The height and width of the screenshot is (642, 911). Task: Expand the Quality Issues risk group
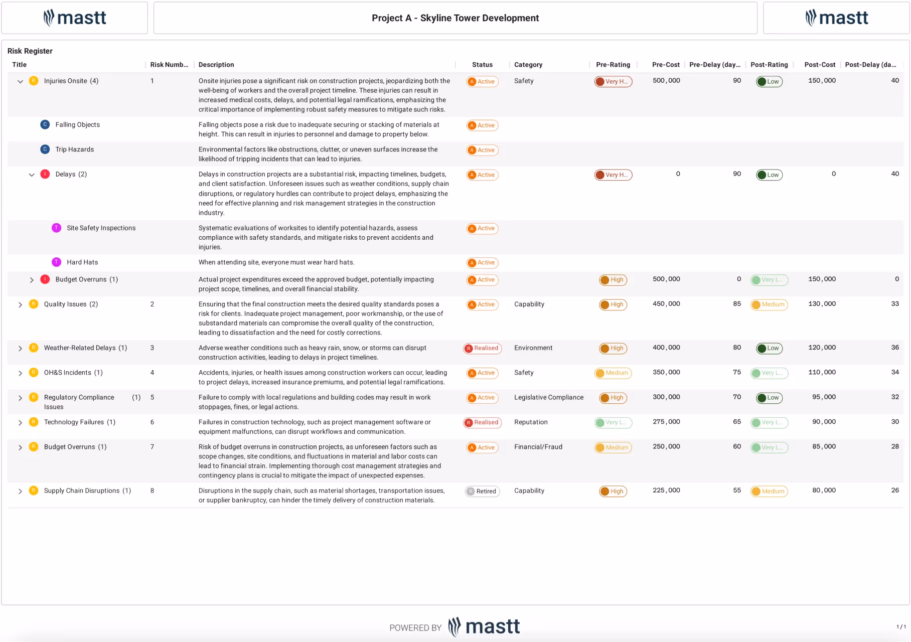pos(20,304)
